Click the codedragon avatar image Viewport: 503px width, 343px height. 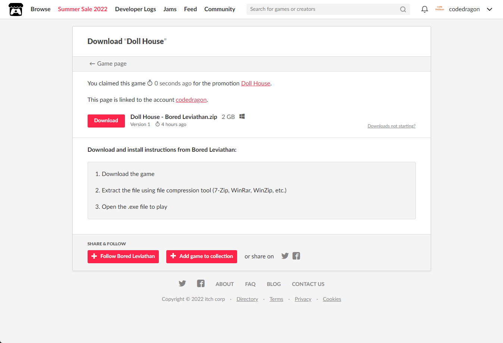(x=440, y=9)
